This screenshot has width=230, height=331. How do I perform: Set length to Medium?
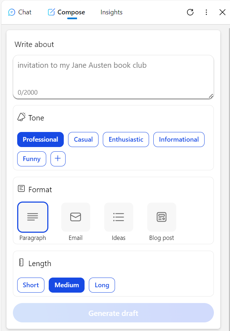click(x=67, y=285)
